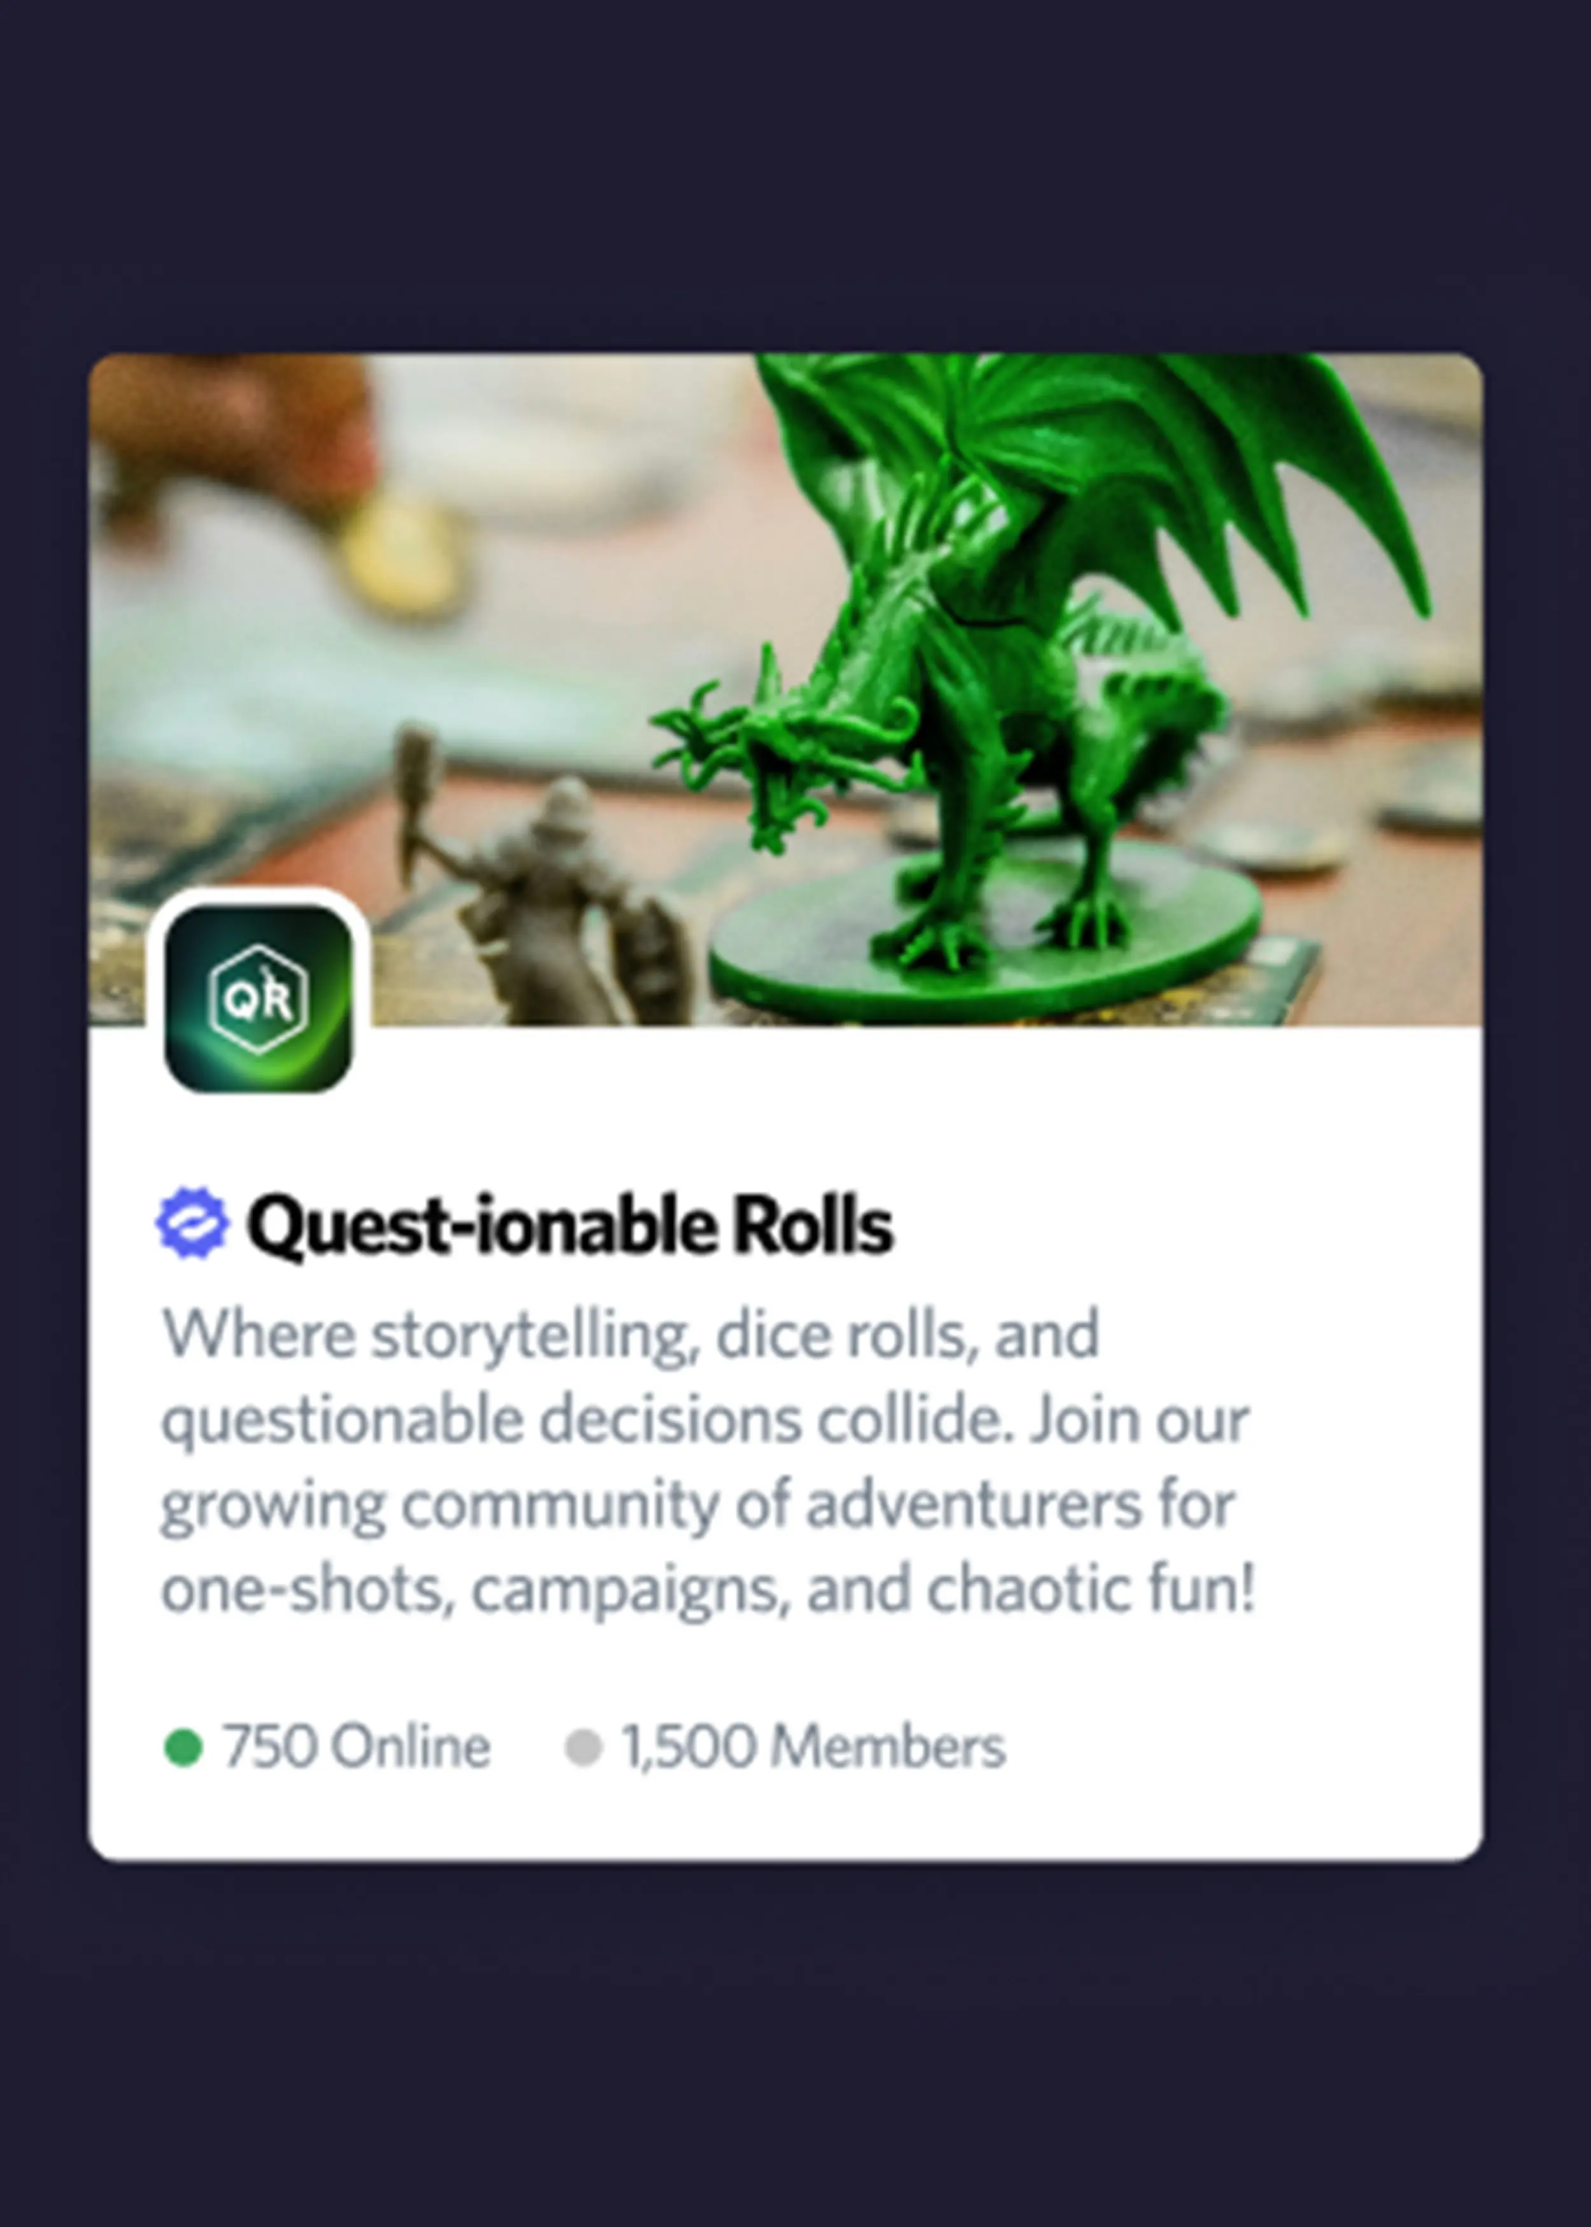1591x2227 pixels.
Task: Click the gray members status dot
Action: click(x=583, y=1747)
